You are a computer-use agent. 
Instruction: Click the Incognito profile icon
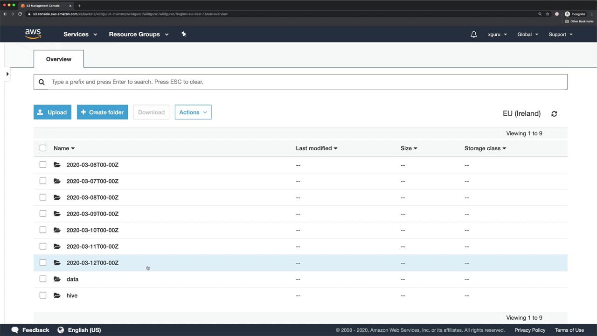[x=567, y=14]
